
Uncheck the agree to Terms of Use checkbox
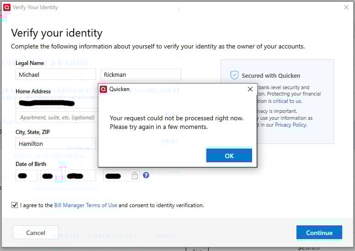click(15, 205)
